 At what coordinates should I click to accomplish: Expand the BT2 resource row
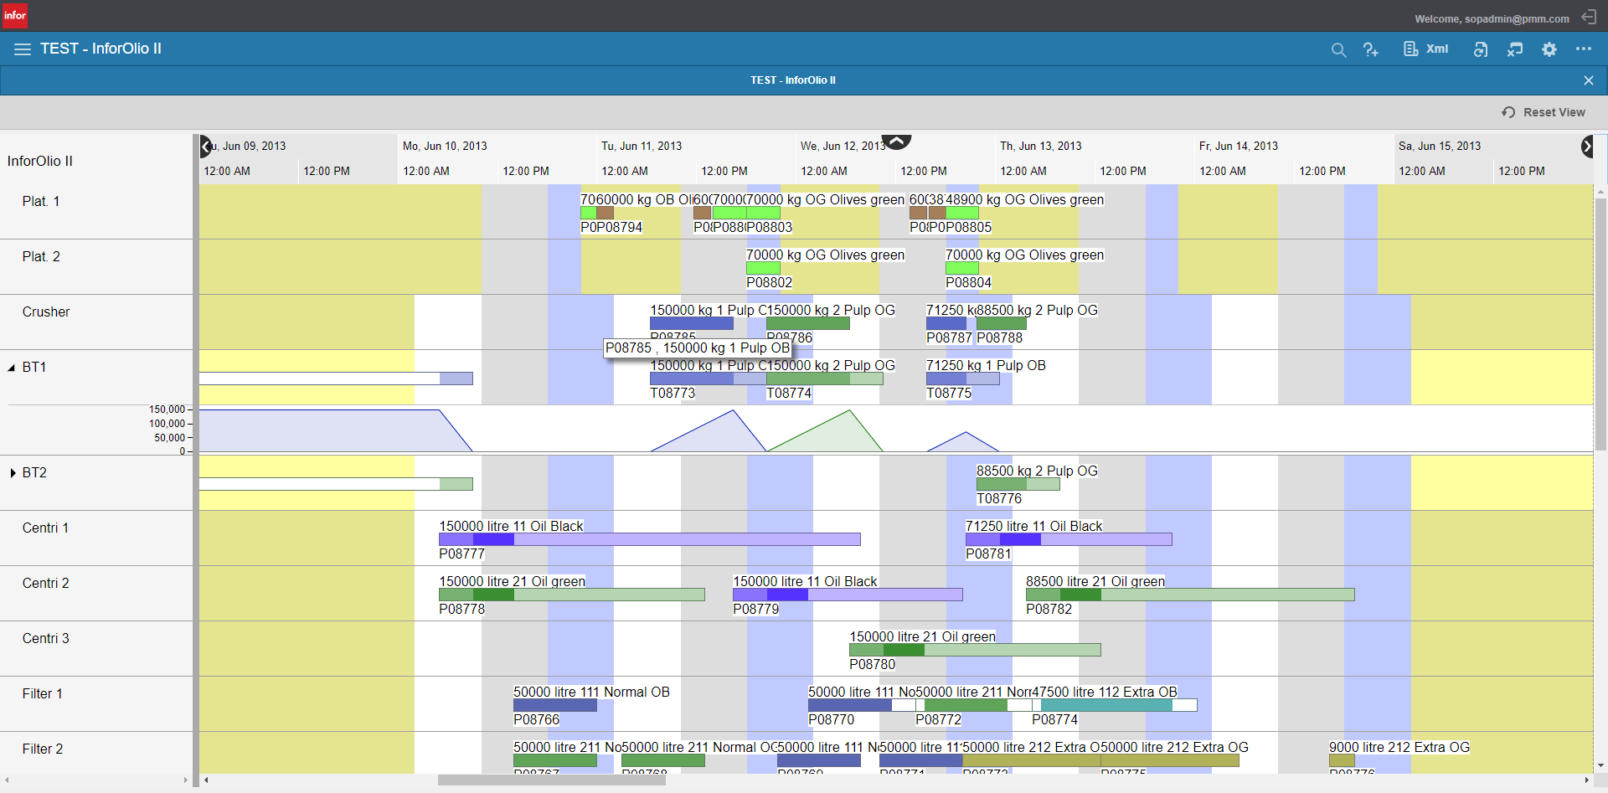click(x=12, y=472)
